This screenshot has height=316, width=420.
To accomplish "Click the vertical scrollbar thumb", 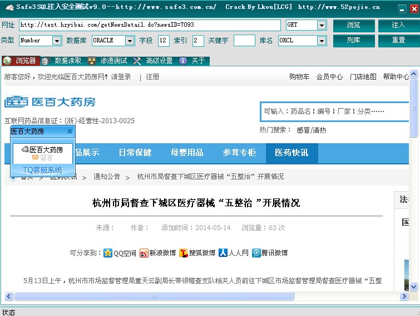I will point(413,108).
